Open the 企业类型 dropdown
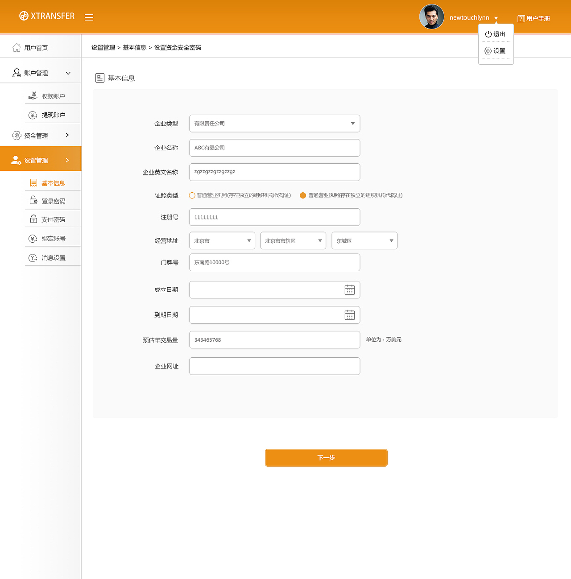571x579 pixels. [x=275, y=124]
